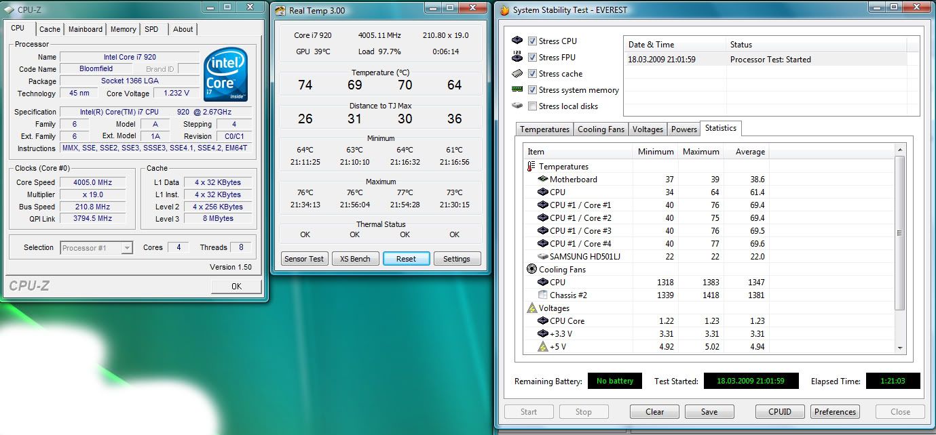Viewport: 936px width, 435px height.
Task: Click the chip icon beside Stress cache
Action: [517, 73]
